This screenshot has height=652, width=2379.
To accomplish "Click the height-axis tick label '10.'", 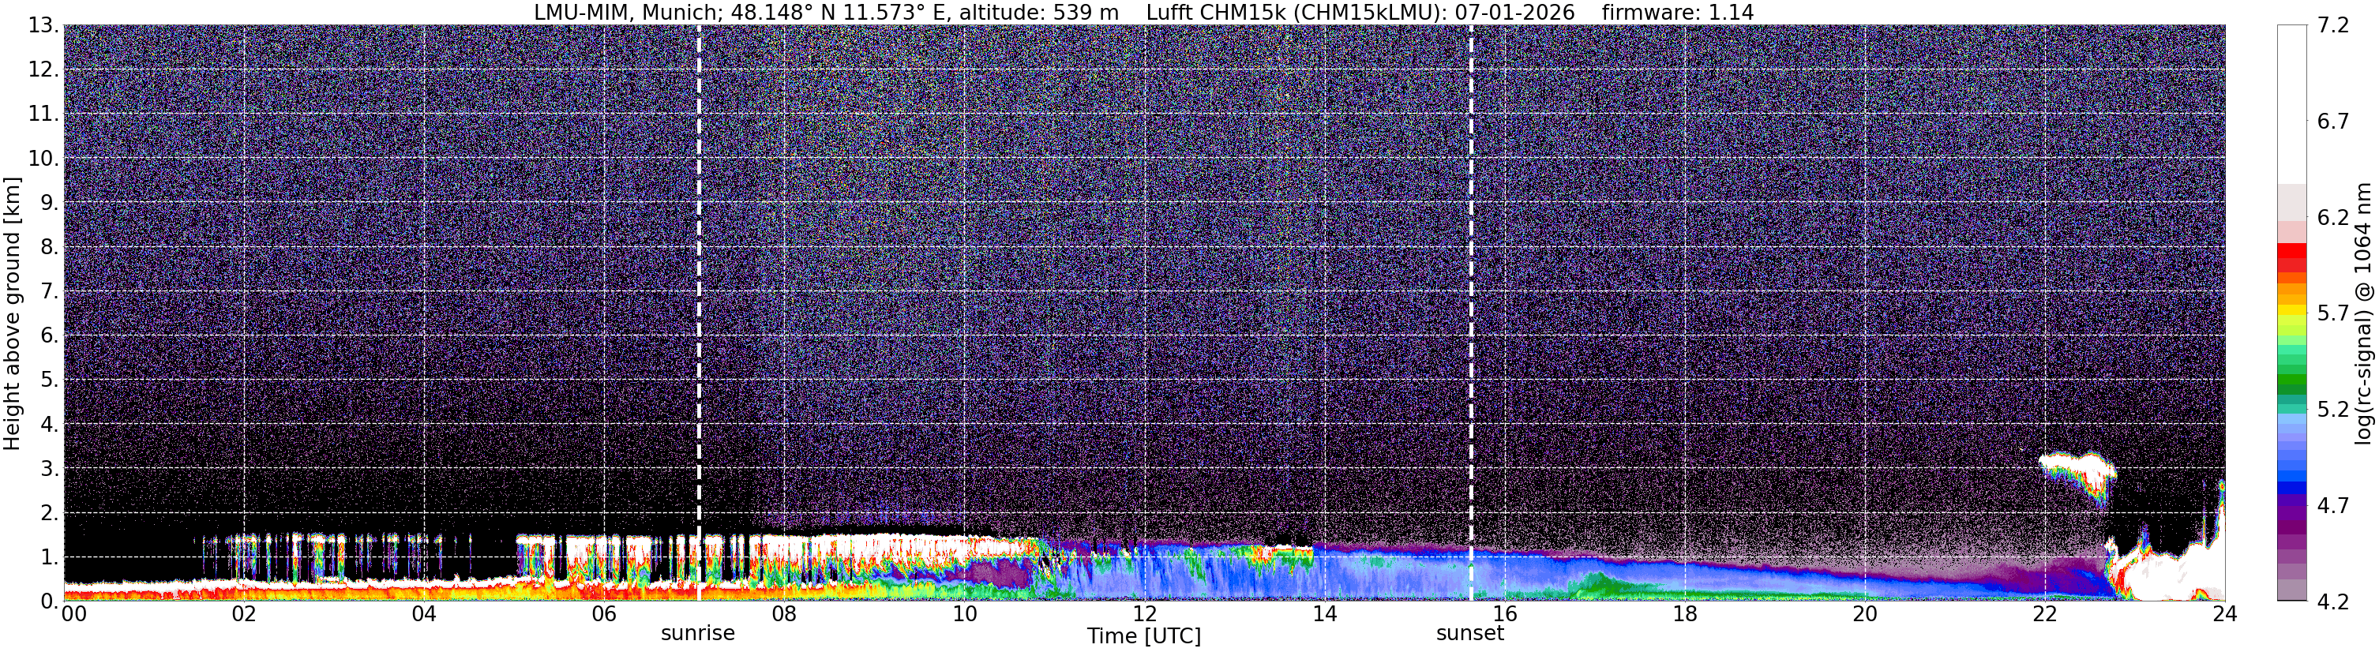I will click(x=43, y=158).
